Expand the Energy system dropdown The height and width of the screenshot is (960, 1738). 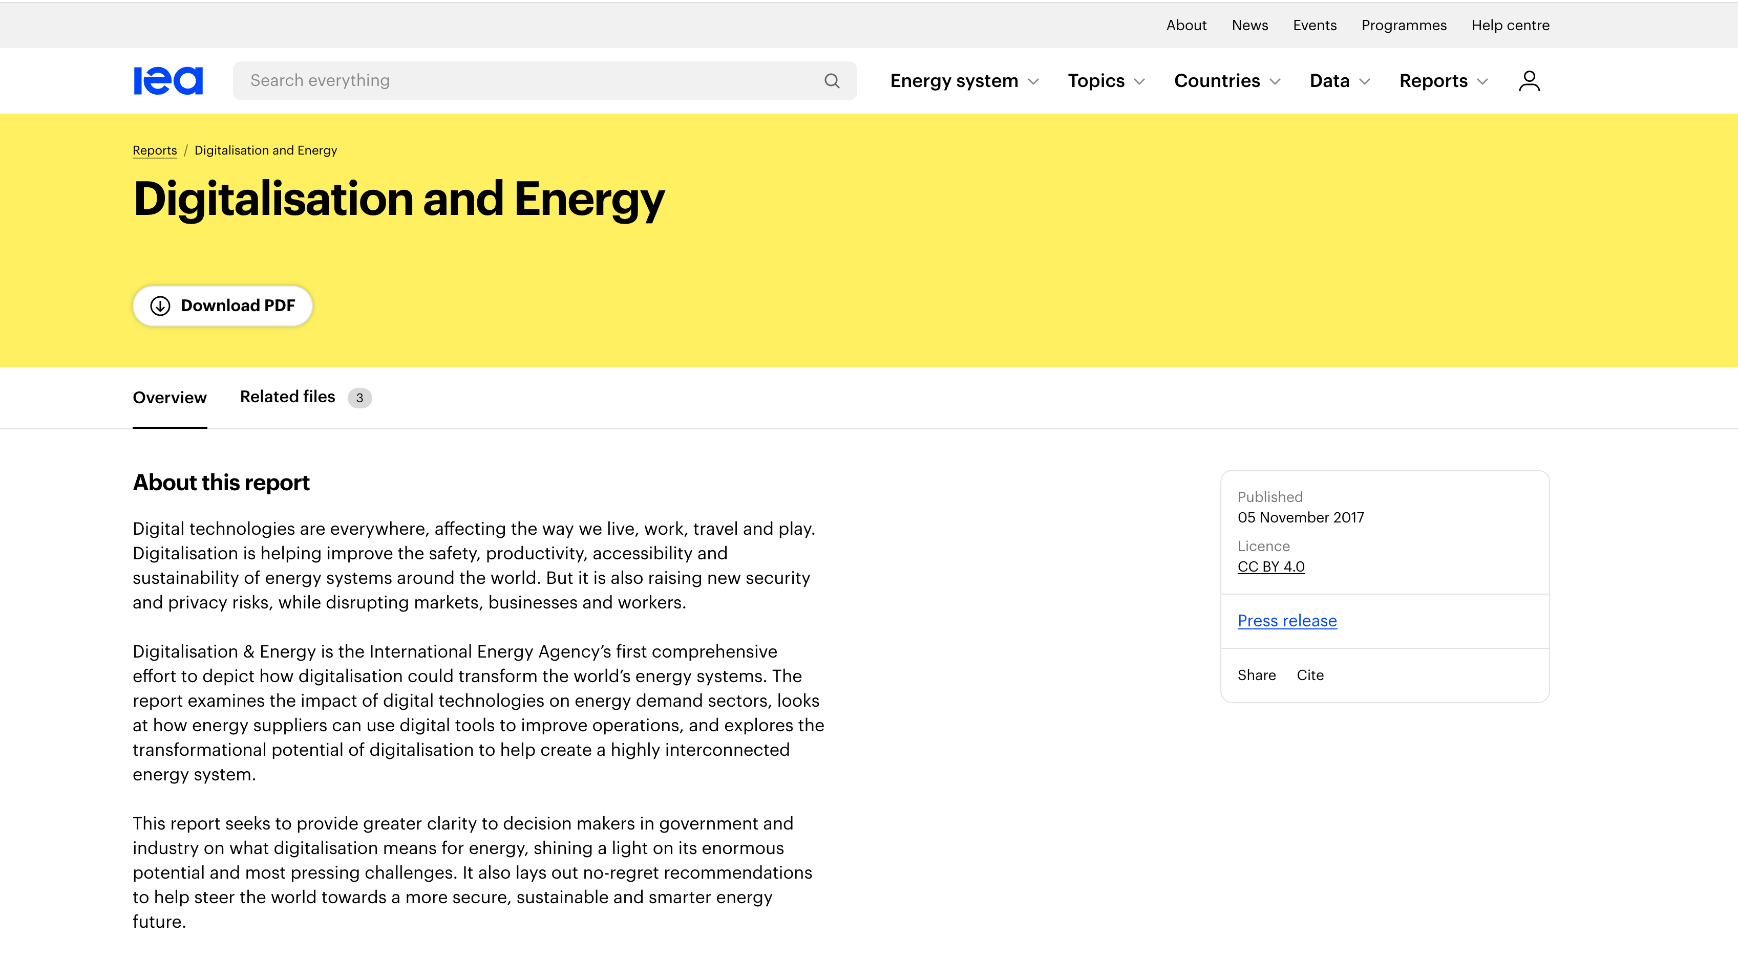click(x=964, y=81)
